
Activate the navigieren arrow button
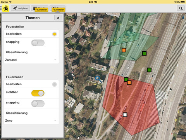pos(21,8)
